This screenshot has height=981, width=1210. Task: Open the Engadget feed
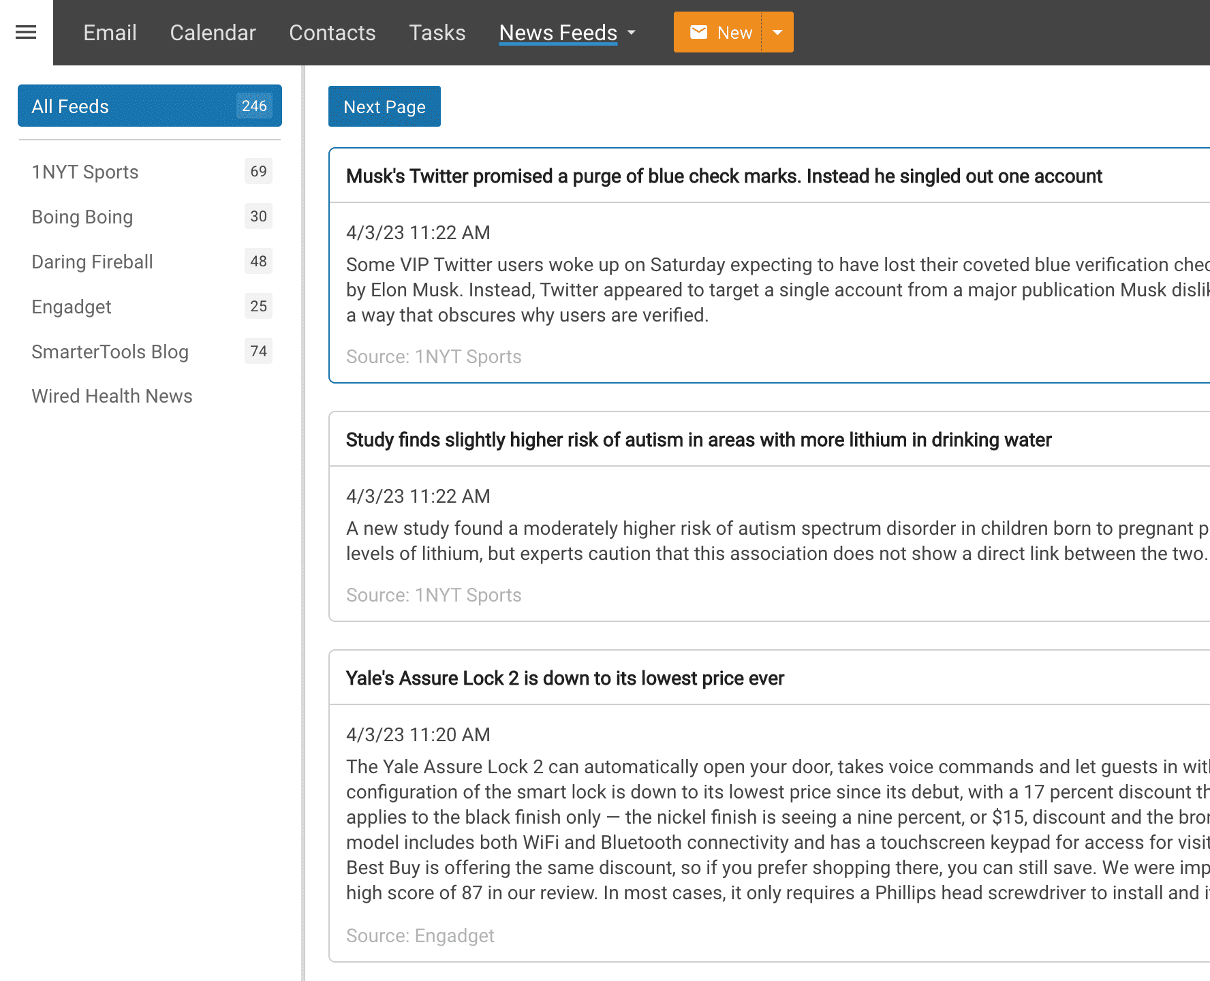click(x=150, y=307)
